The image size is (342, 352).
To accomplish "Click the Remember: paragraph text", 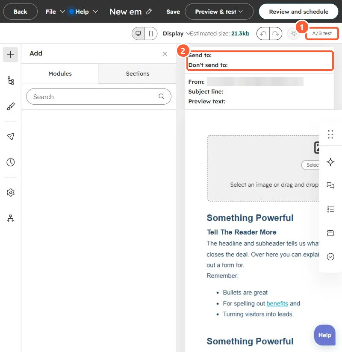I will point(222,276).
